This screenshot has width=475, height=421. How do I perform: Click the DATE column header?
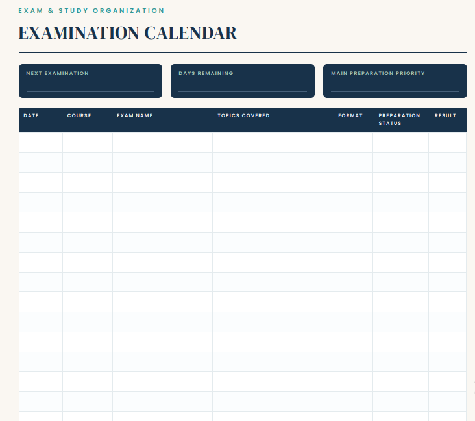pyautogui.click(x=31, y=115)
